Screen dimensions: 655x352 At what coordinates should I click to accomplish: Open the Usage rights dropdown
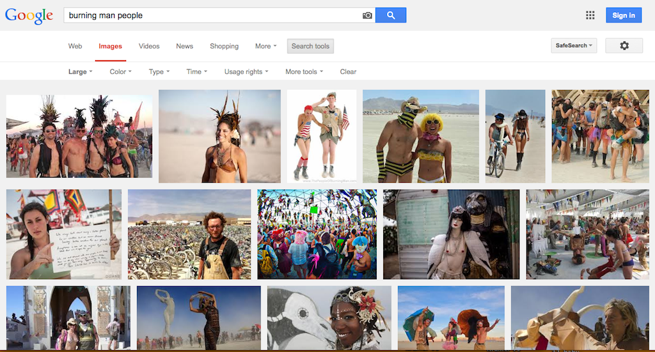246,72
